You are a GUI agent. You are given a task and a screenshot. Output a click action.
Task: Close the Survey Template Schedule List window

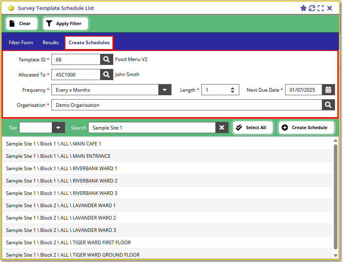click(x=329, y=8)
